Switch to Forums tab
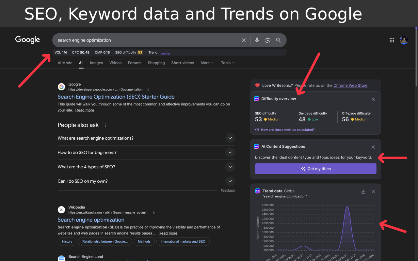Screen dimensions: 418x261 135,63
